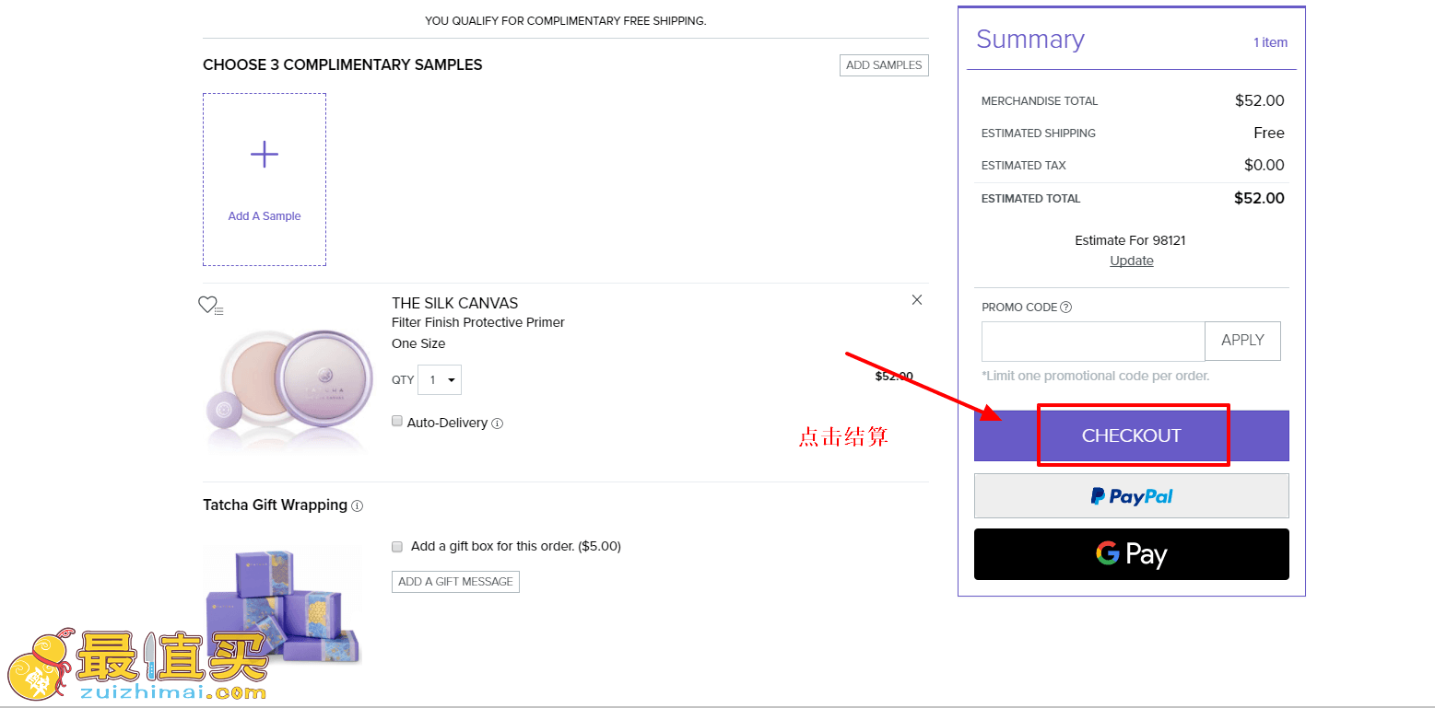Remove The Silk Canvas with the X icon

(x=916, y=299)
